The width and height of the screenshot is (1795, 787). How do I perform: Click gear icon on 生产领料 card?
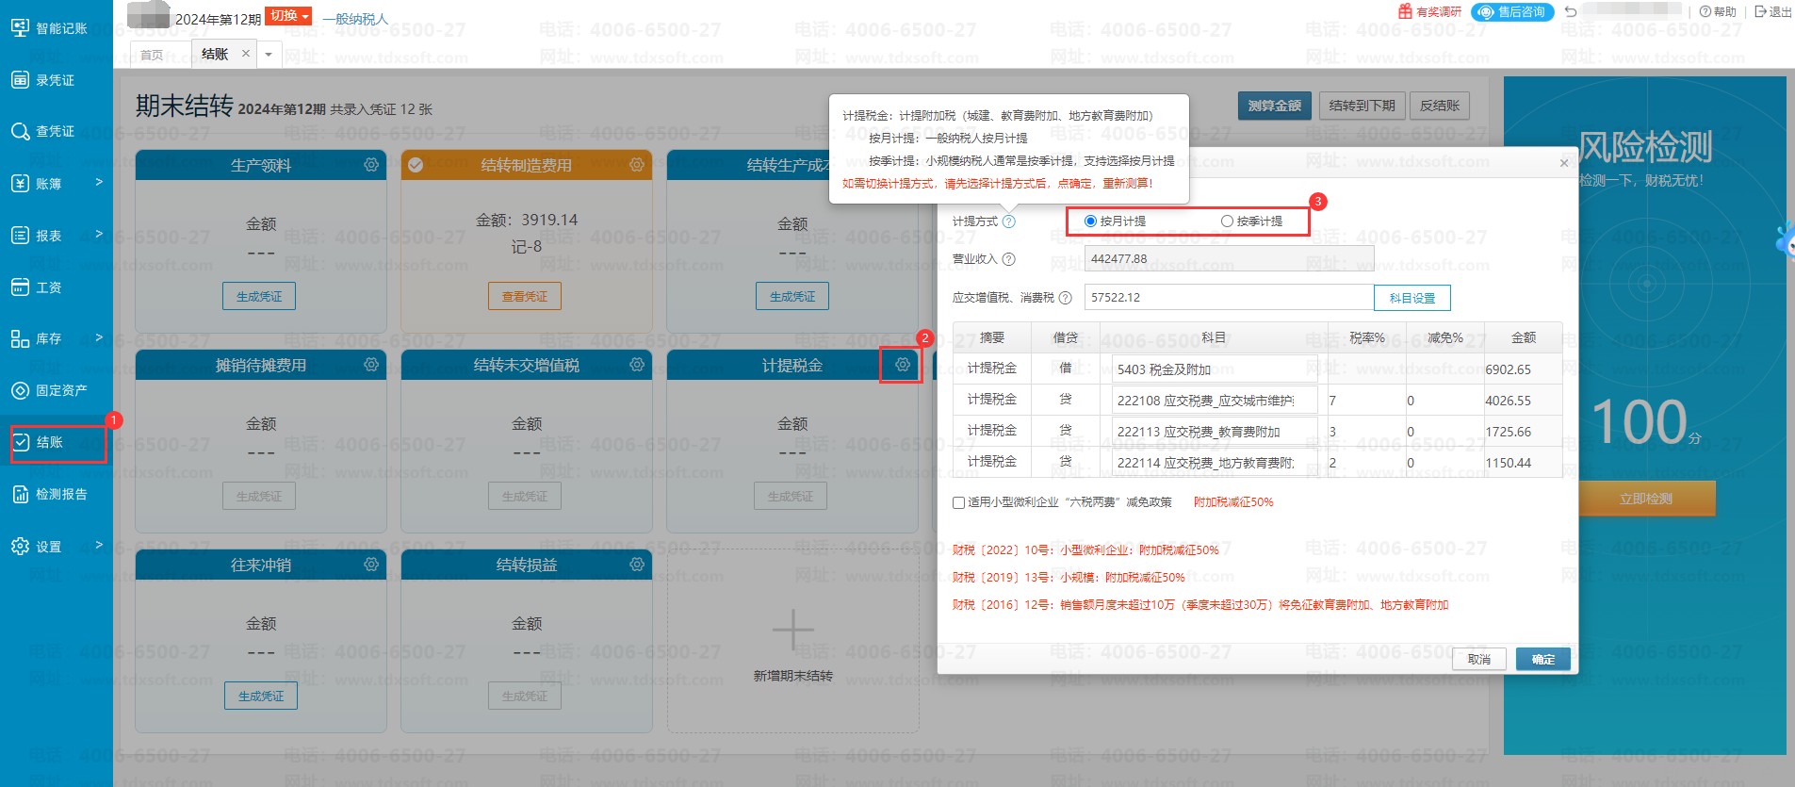pos(371,165)
